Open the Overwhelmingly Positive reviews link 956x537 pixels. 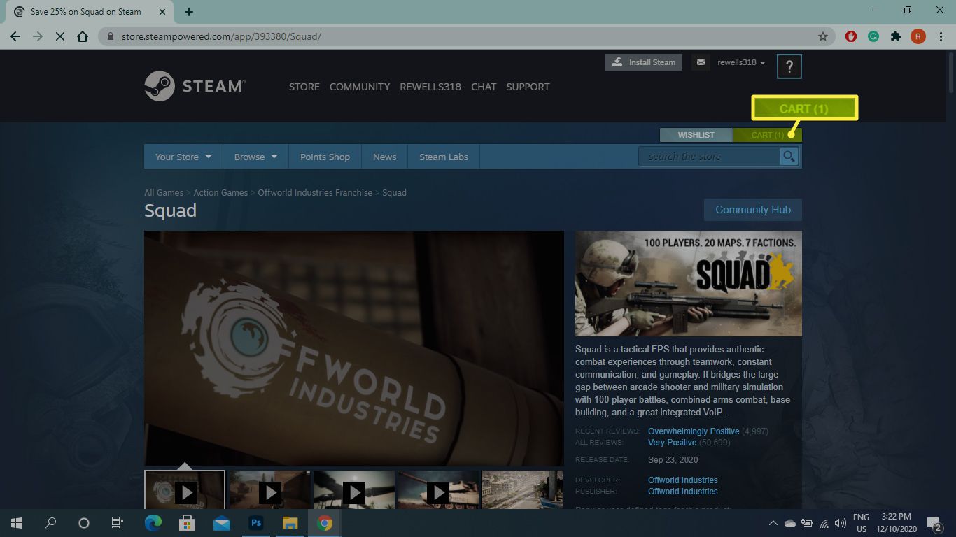[694, 431]
